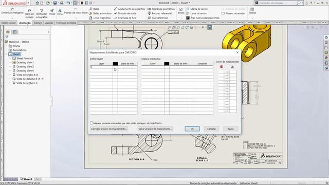
Task: Choose the Itens do modelo tool
Action: point(29,13)
